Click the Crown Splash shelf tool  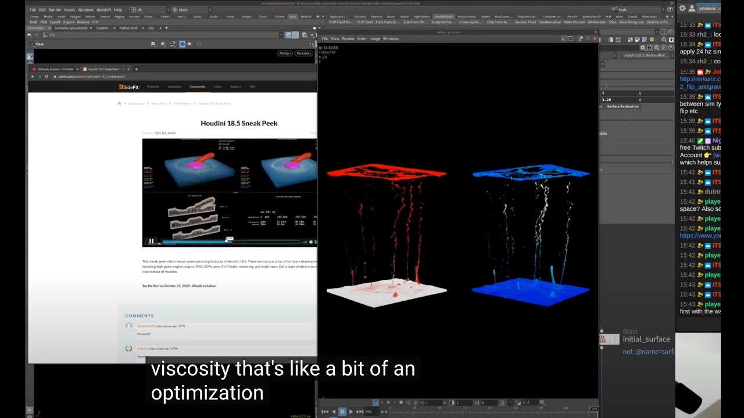click(470, 22)
